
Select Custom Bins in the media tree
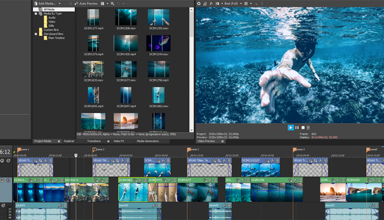coord(51,30)
